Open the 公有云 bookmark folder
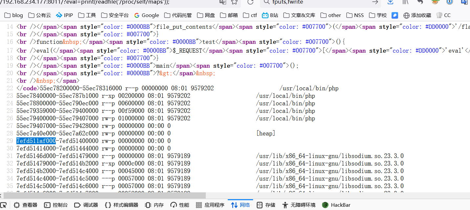The width and height of the screenshot is (470, 210). pyautogui.click(x=40, y=15)
